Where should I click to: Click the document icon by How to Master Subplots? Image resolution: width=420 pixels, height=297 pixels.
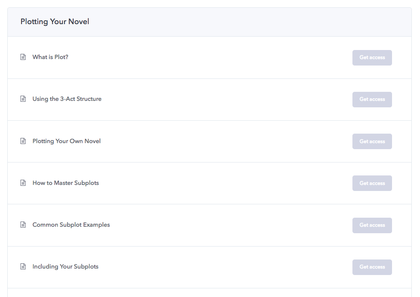[23, 183]
